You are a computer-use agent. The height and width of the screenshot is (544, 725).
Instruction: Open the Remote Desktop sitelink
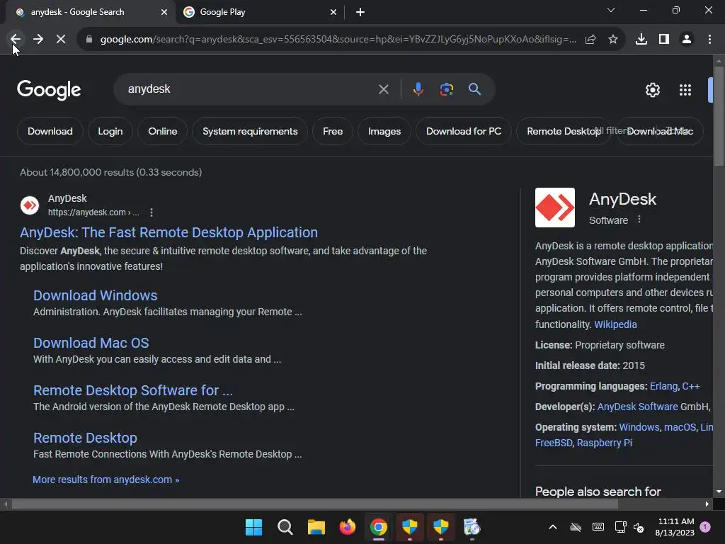(x=85, y=438)
